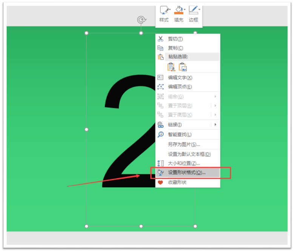Click the 置于底层(K) entry
The width and height of the screenshot is (294, 252).
188,114
